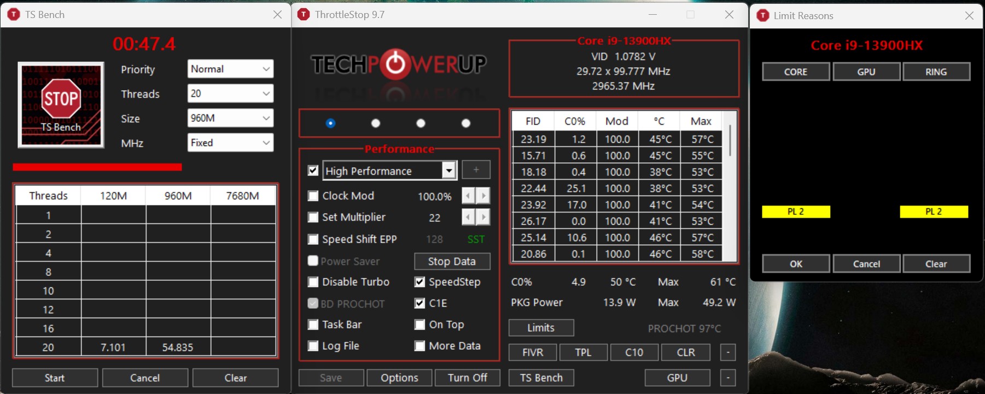Uncheck the SpeedStep checkbox
The width and height of the screenshot is (985, 394).
420,282
